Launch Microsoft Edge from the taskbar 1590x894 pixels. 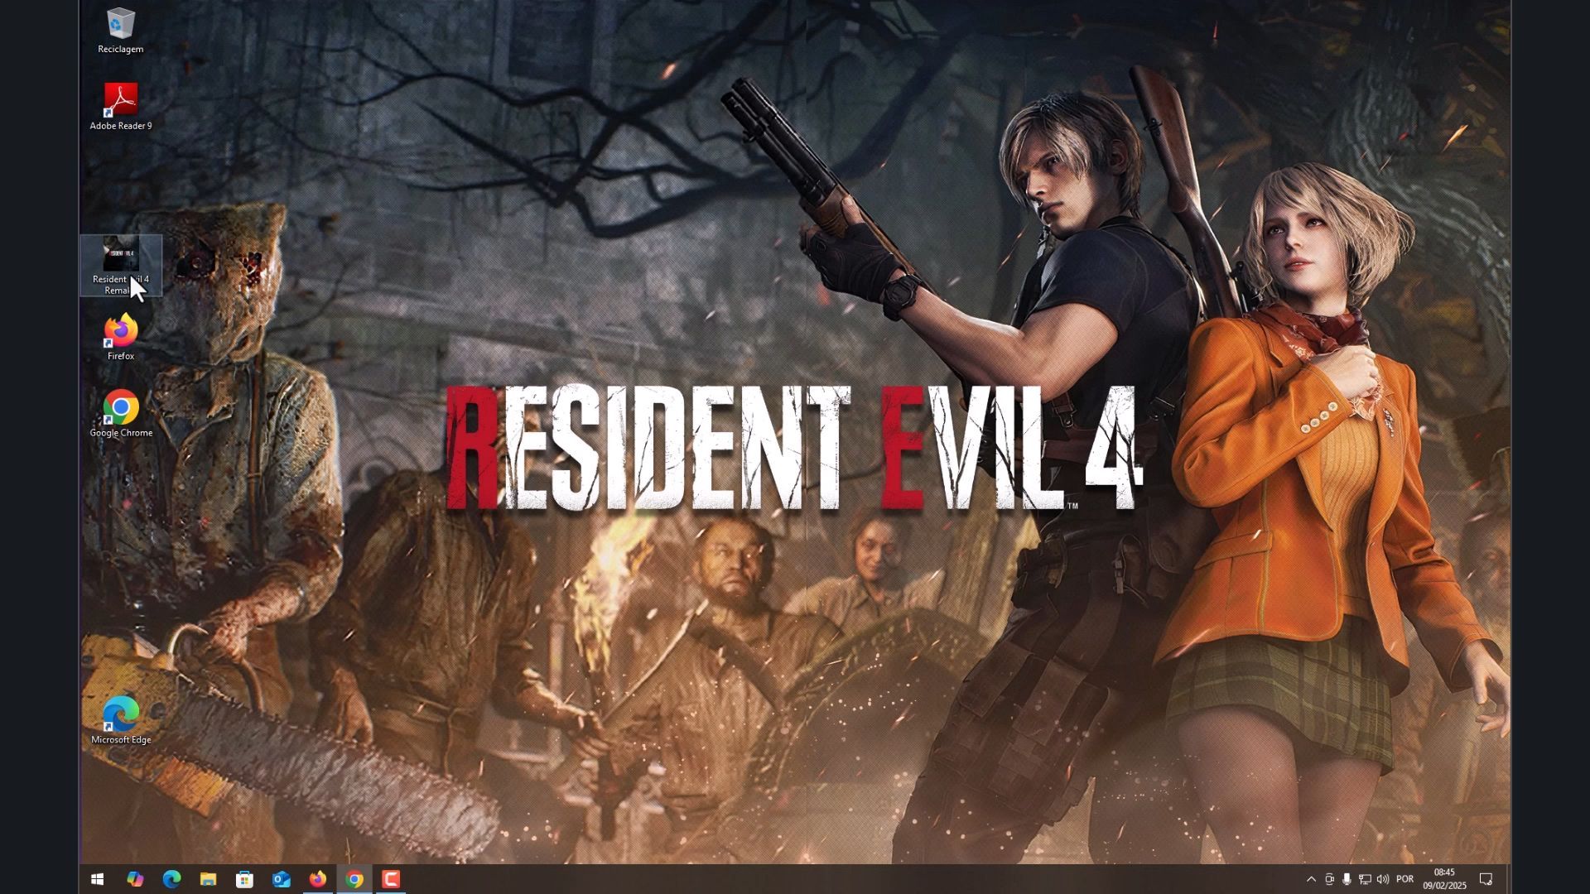click(x=171, y=879)
